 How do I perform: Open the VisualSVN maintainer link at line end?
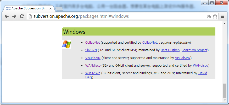point(183,58)
